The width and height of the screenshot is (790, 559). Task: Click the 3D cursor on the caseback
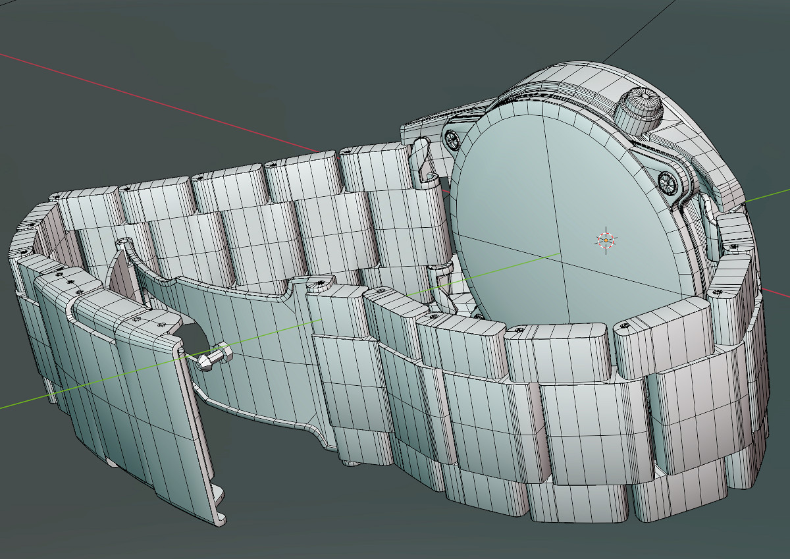point(605,240)
